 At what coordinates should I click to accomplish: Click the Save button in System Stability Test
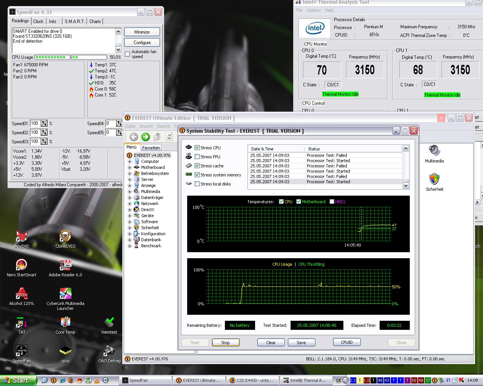(301, 343)
